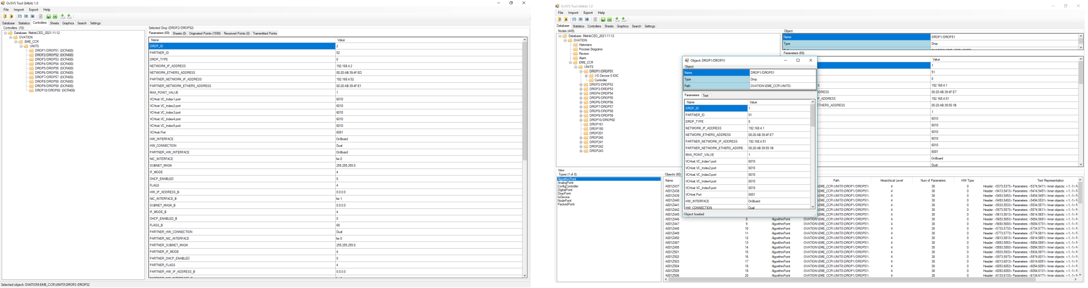
Task: Click first green icon in right window toolbar
Action: 603,19
